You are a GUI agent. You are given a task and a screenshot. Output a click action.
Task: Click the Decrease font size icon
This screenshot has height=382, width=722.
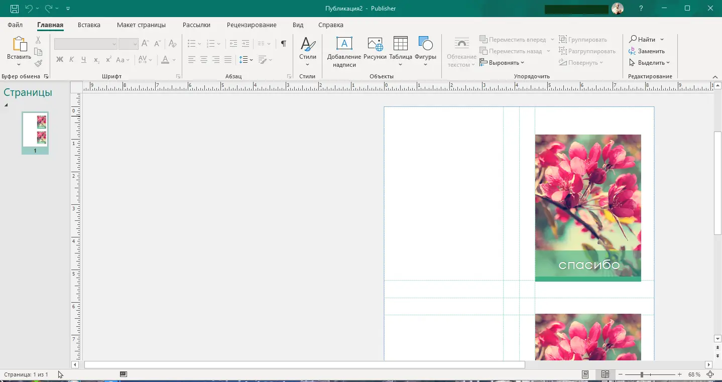tap(157, 44)
